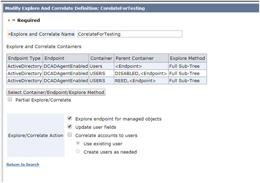260x183 pixels.
Task: Enable Correlate accounts to users checkbox
Action: (x=70, y=135)
